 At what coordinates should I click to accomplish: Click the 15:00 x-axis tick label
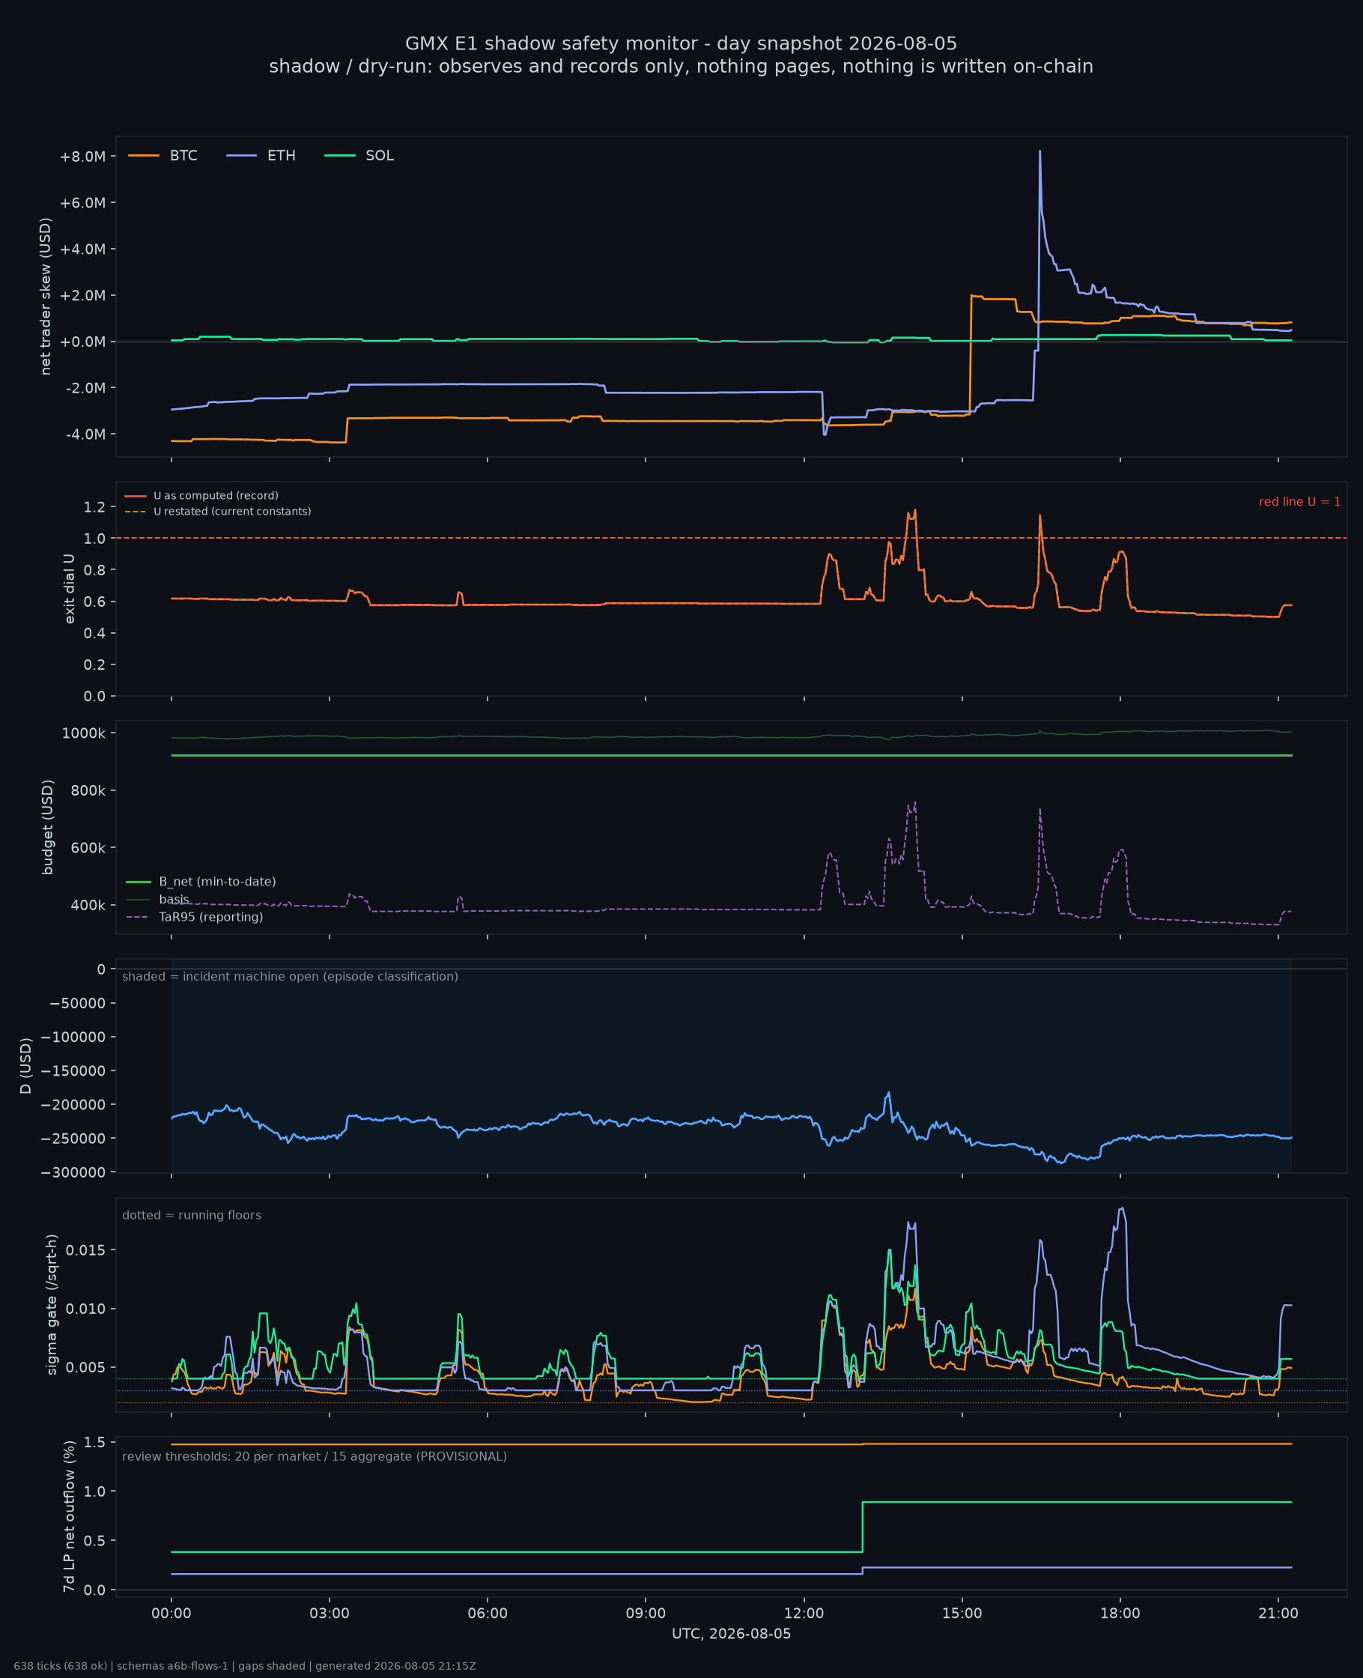pyautogui.click(x=962, y=1614)
